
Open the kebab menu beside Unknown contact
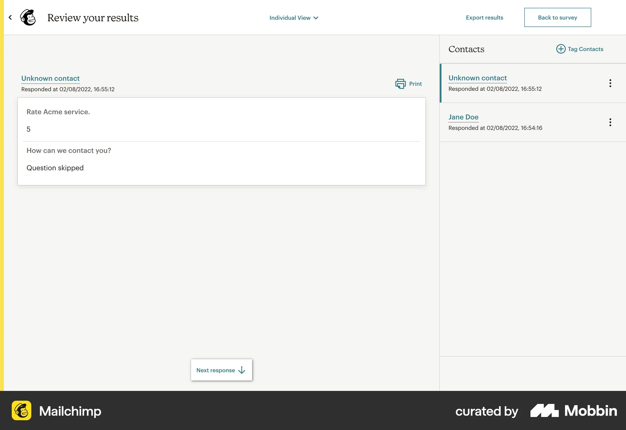click(610, 83)
